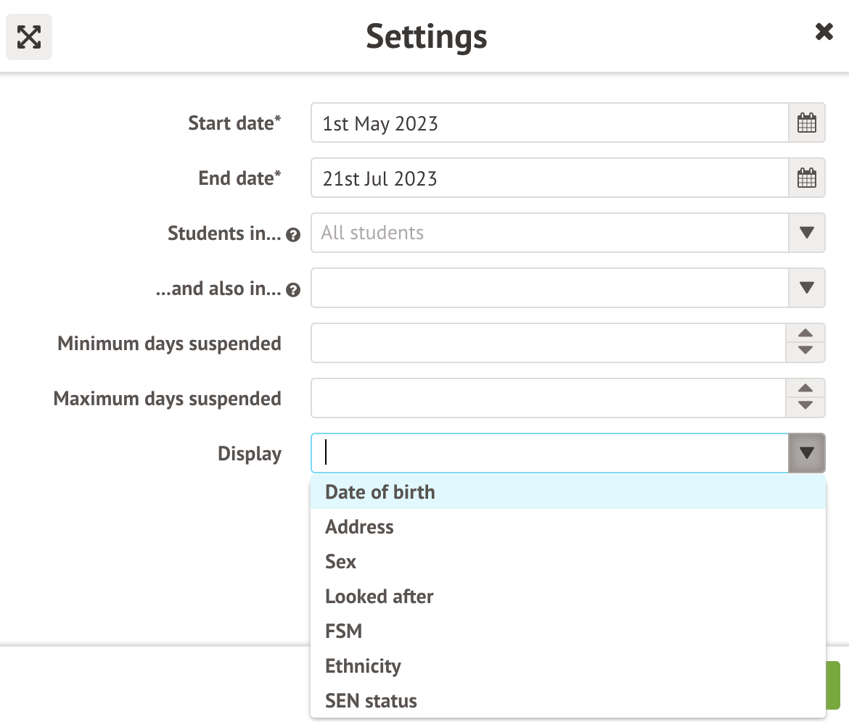Screen dimensions: 849x722
Task: Collapse the Display options dropdown
Action: click(805, 452)
